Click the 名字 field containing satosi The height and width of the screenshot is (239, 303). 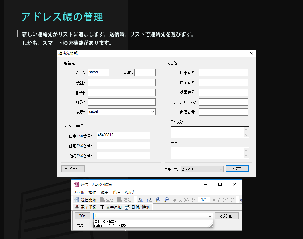(x=99, y=73)
